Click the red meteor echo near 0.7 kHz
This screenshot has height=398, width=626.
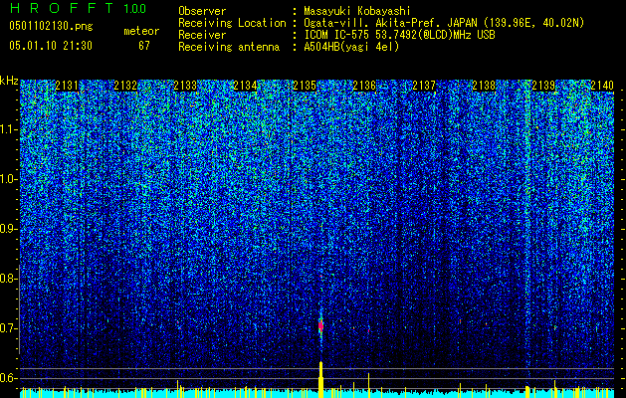click(x=320, y=326)
